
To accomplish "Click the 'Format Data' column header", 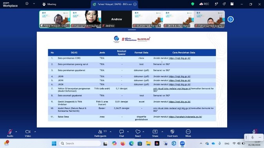I will (141, 52).
